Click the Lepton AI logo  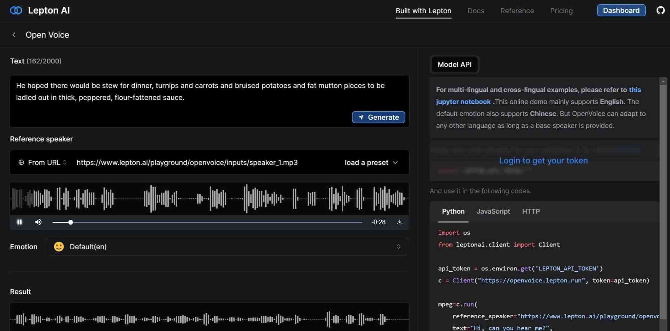pyautogui.click(x=16, y=10)
